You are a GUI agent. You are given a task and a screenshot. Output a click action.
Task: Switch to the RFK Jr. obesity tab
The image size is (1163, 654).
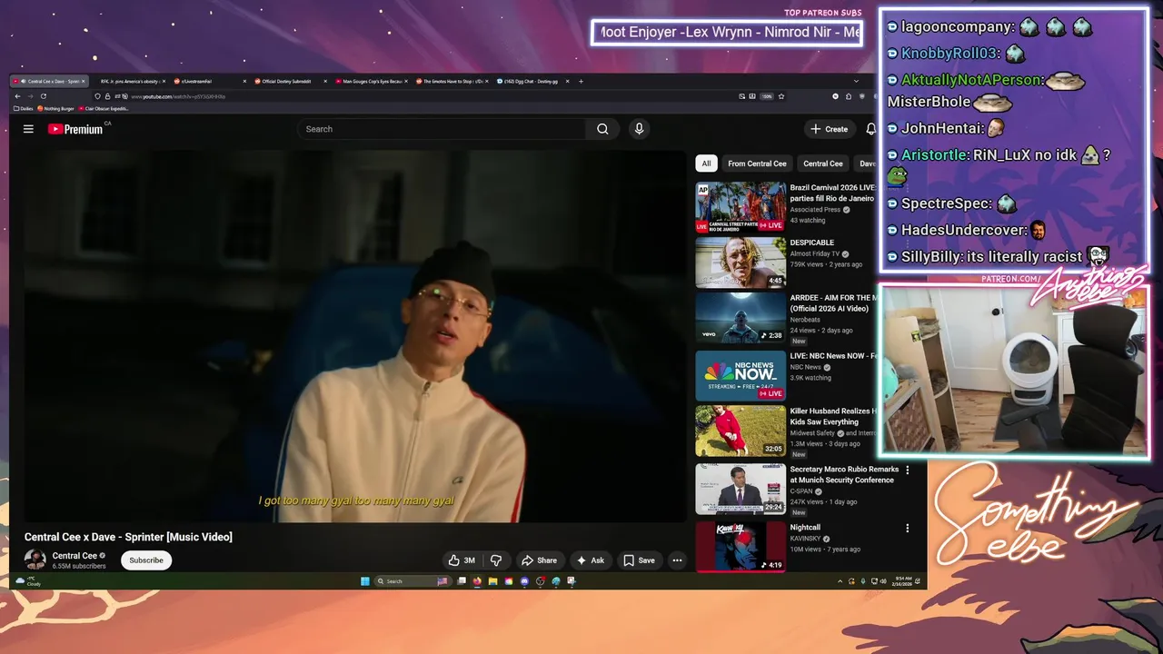pyautogui.click(x=128, y=81)
